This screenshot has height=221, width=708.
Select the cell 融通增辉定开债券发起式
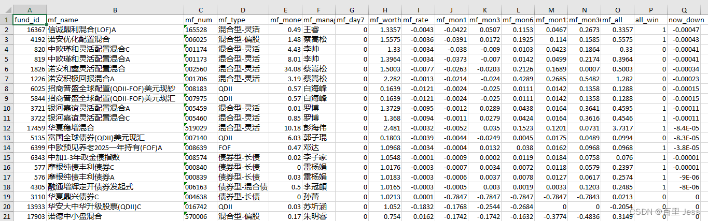(115, 186)
